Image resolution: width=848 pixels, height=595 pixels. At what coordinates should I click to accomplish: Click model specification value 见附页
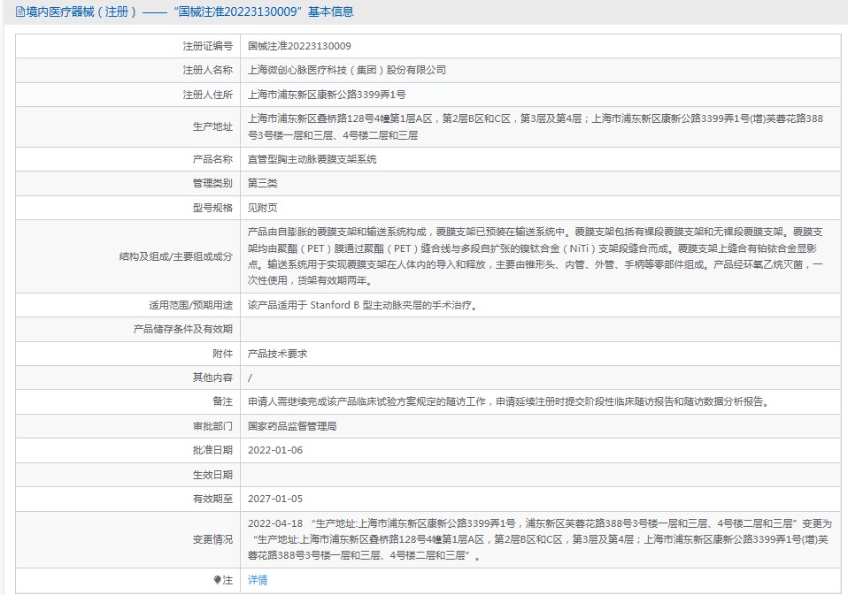(263, 207)
